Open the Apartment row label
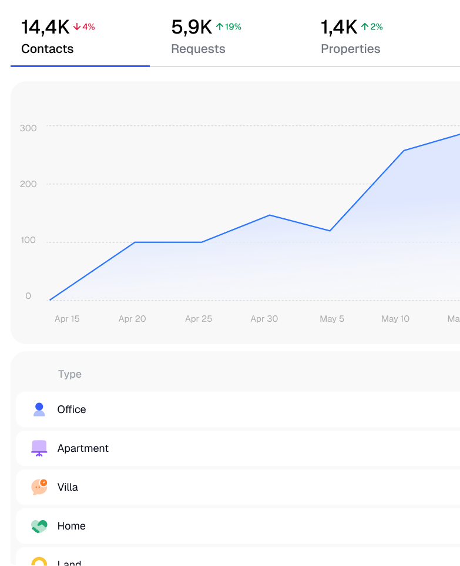Image resolution: width=460 pixels, height=566 pixels. click(83, 448)
